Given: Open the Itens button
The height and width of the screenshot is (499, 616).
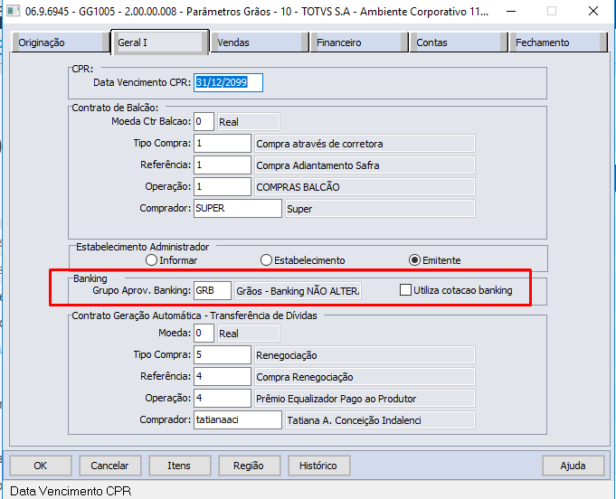Looking at the screenshot, I should coord(179,466).
